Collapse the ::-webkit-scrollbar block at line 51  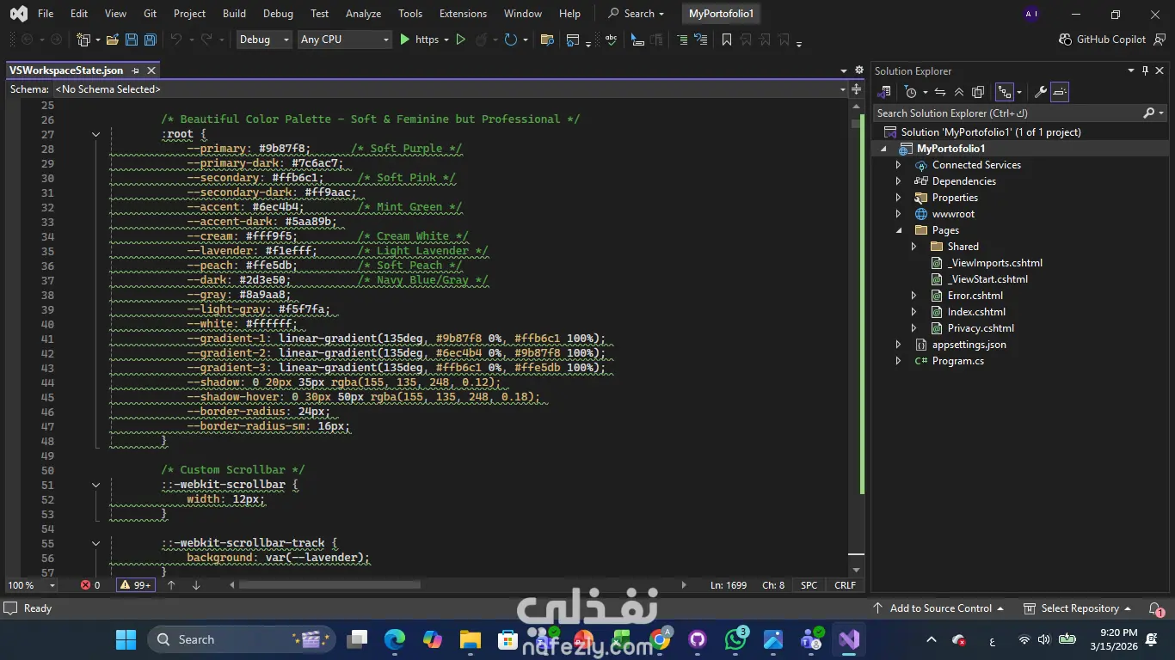pos(95,485)
